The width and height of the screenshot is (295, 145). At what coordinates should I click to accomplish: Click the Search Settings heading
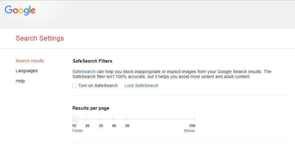pyautogui.click(x=40, y=38)
